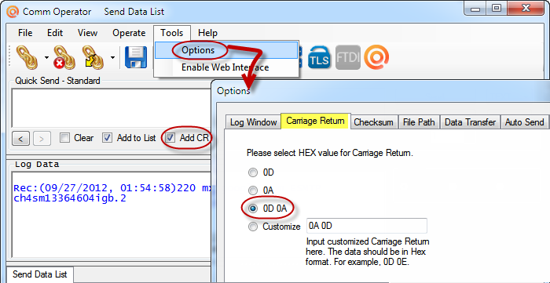Expand dropdown arrow beside open connection icon

point(46,57)
